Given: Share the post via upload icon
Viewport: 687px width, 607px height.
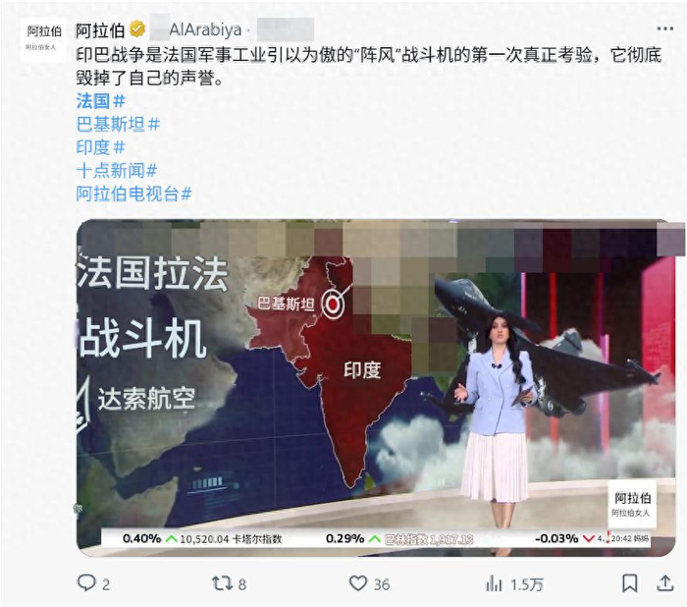Looking at the screenshot, I should point(665,582).
